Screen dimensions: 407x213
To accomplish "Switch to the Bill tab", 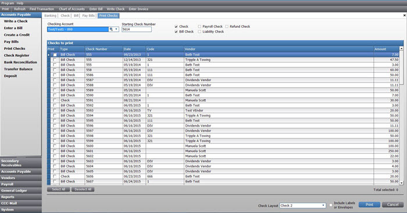I will pyautogui.click(x=76, y=16).
